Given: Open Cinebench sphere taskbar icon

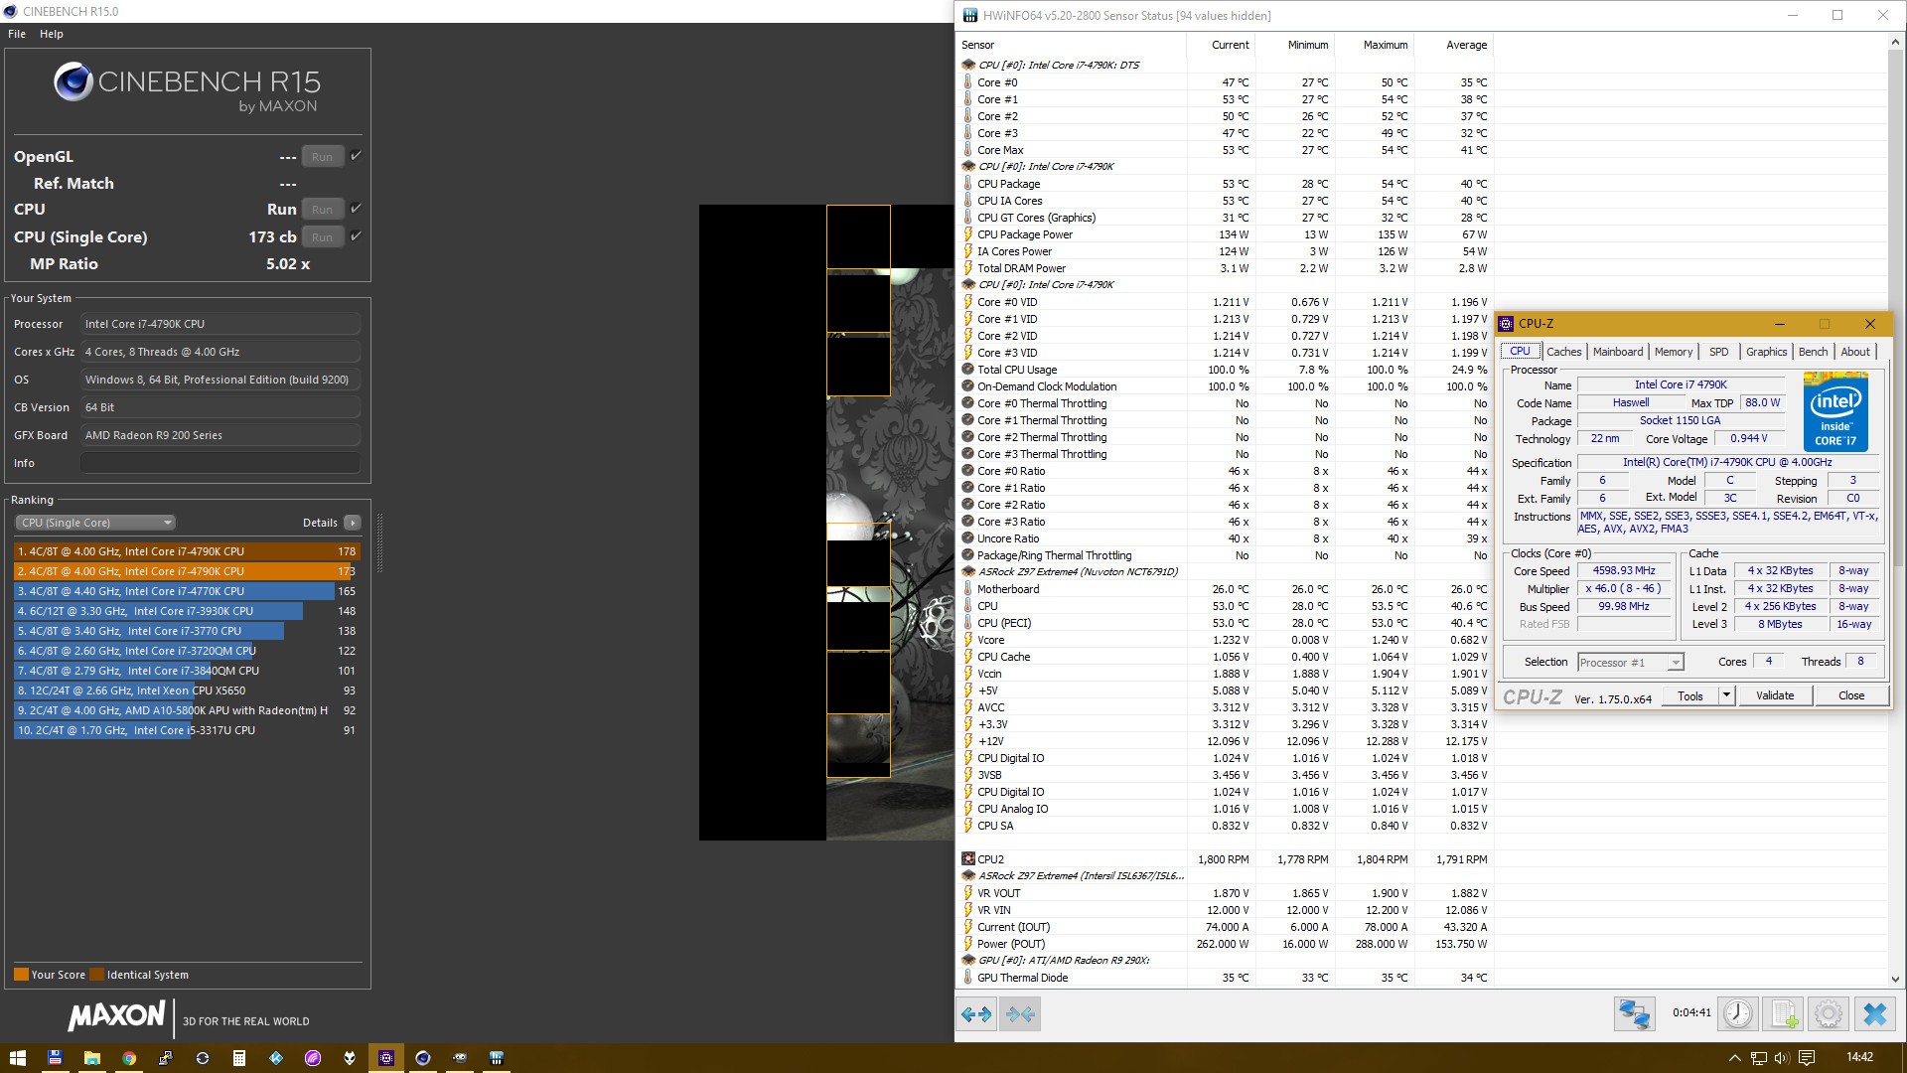Looking at the screenshot, I should (x=423, y=1058).
